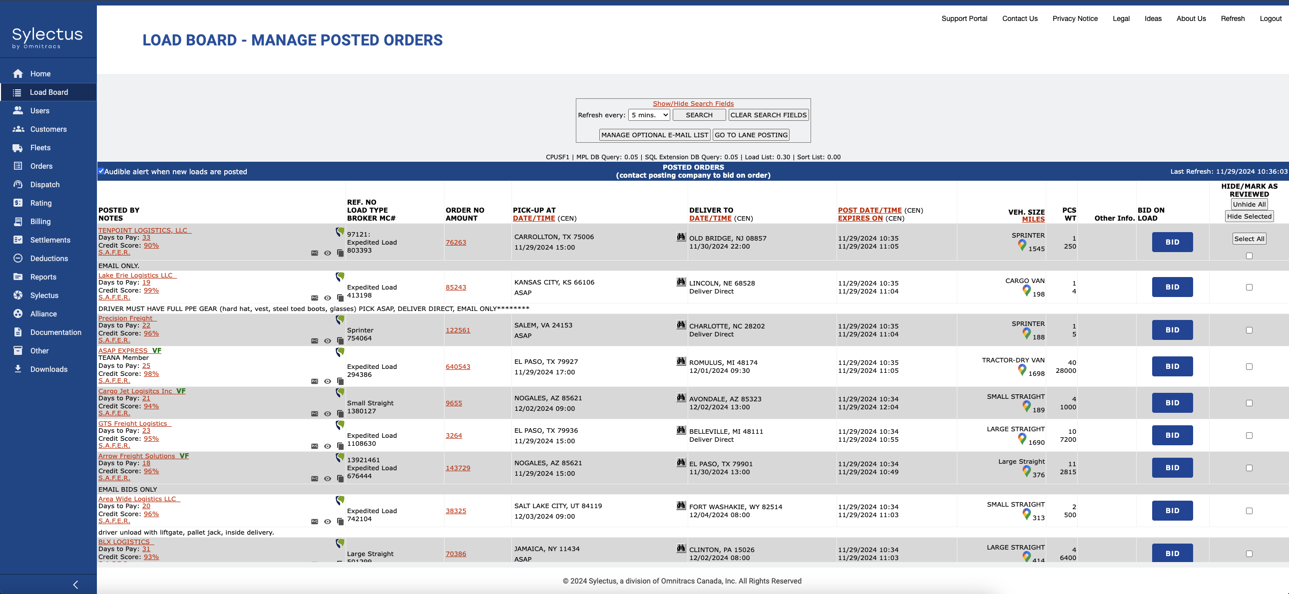Click the eye icon in Lake Erie Logistics row

coord(327,298)
